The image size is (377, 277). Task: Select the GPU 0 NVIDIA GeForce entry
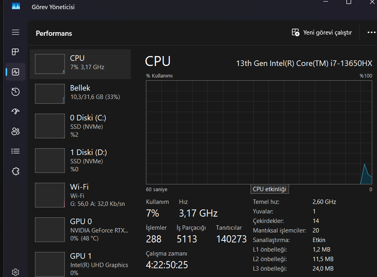point(80,230)
